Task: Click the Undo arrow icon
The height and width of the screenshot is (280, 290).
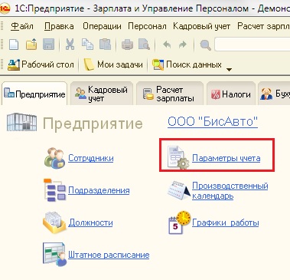Action: [167, 45]
